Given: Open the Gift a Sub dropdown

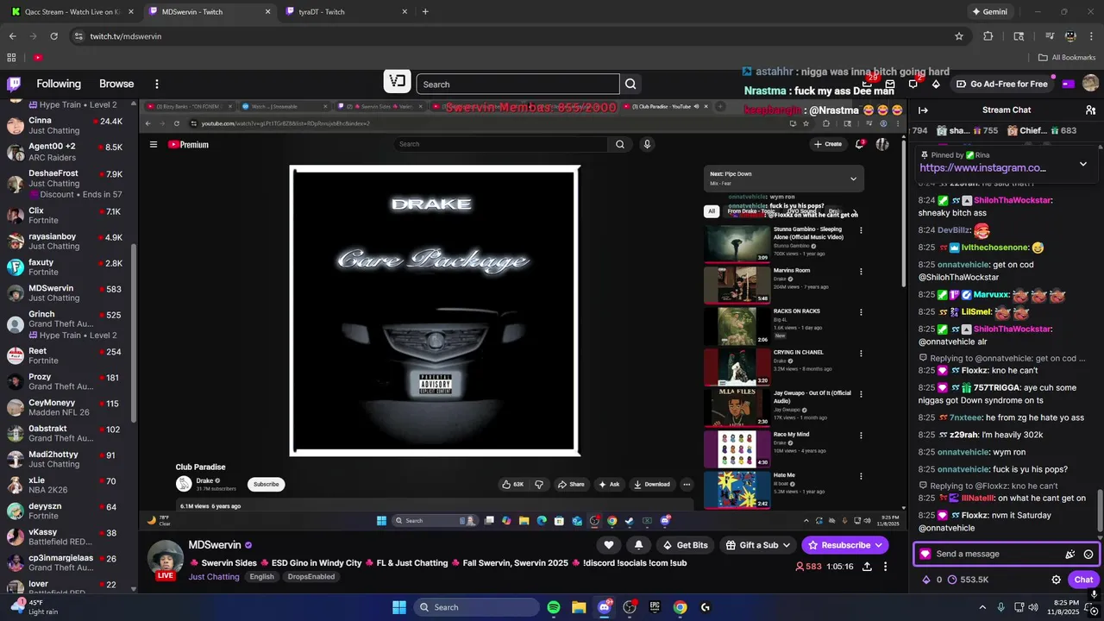Looking at the screenshot, I should (x=757, y=545).
